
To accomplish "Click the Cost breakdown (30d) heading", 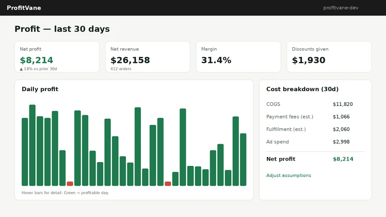I will point(303,89).
